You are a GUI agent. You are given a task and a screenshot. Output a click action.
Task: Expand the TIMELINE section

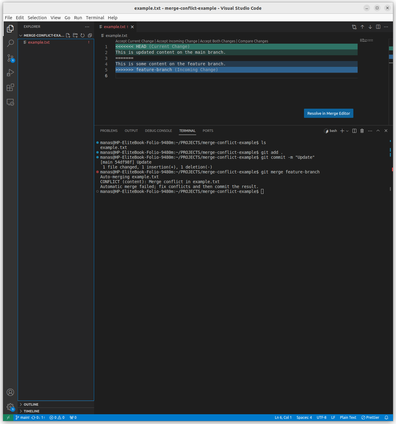point(31,411)
